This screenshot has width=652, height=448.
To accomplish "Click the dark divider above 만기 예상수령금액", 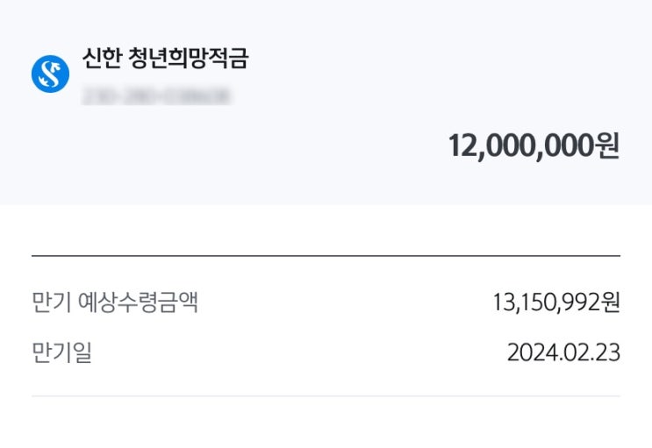I will point(326,256).
